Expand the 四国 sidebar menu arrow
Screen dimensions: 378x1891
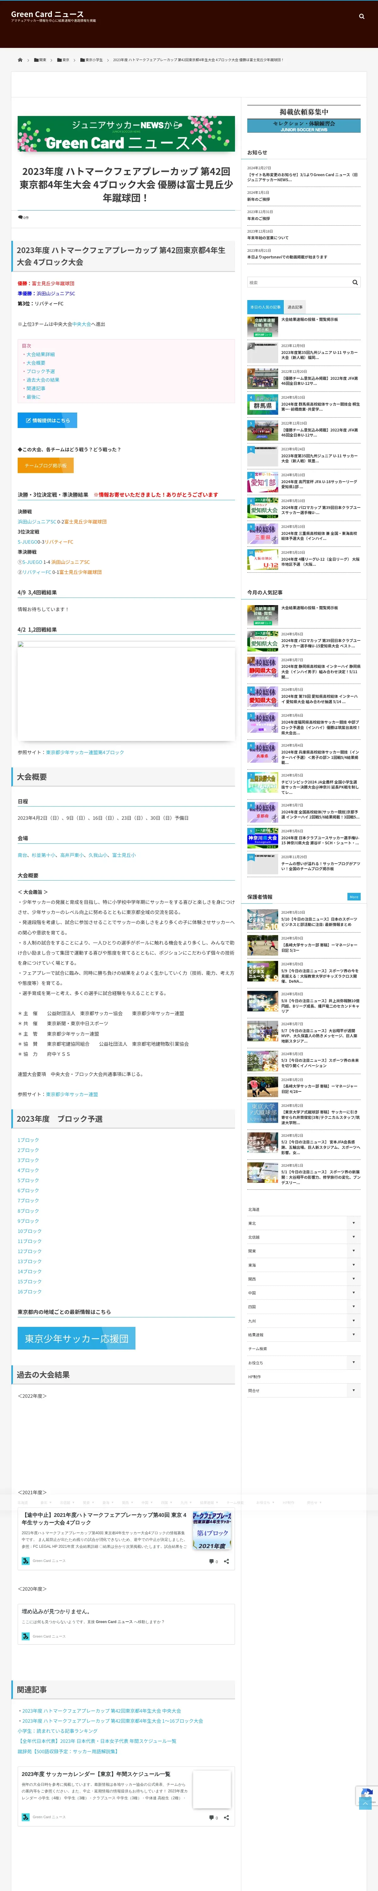[x=353, y=1307]
